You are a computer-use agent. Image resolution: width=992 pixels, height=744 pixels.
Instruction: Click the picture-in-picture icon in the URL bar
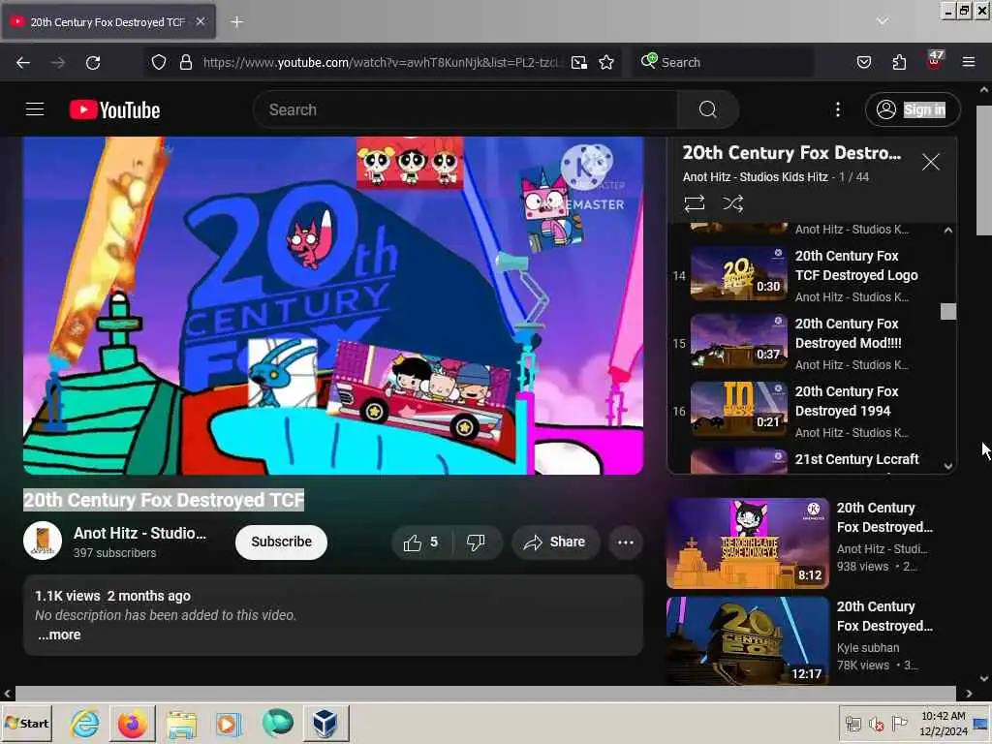click(579, 62)
